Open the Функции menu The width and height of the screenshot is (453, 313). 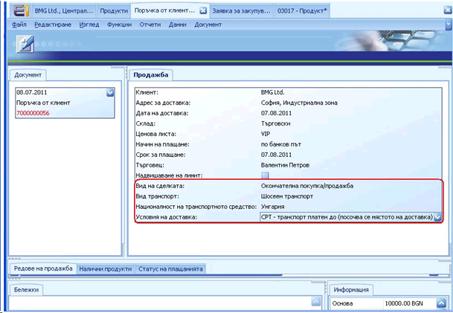[x=119, y=25]
